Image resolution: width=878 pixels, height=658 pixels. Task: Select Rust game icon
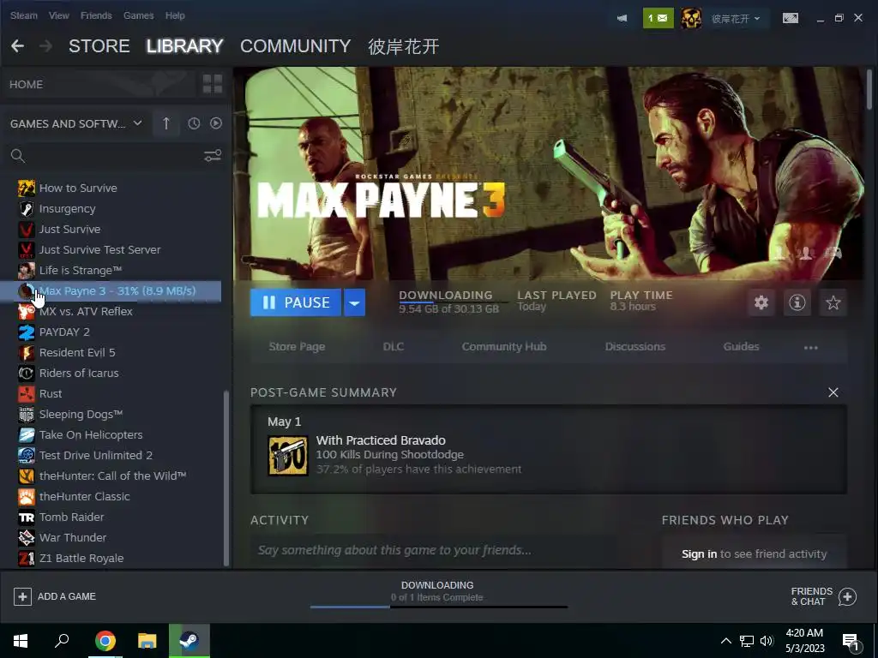[27, 394]
